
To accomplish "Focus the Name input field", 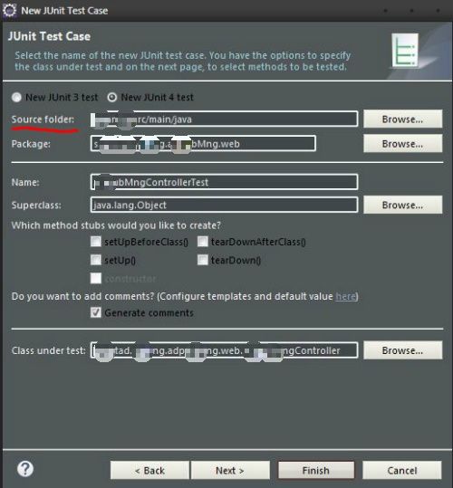I will click(x=224, y=182).
